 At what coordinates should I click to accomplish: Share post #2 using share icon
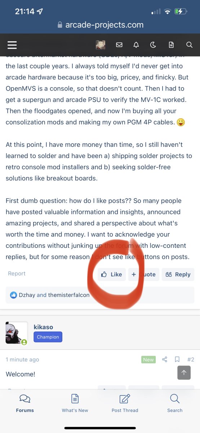coord(165,359)
